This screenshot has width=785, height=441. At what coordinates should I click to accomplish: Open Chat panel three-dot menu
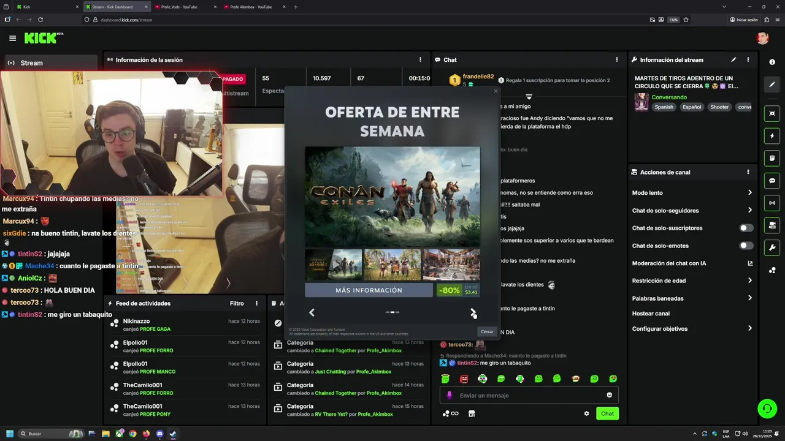[x=617, y=59]
